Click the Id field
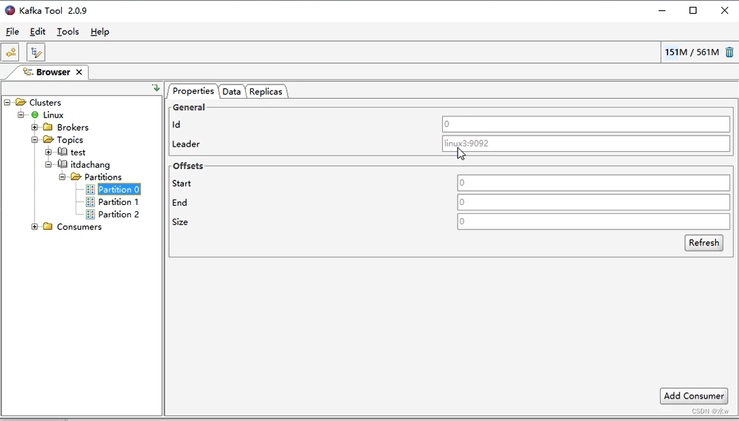The image size is (739, 421). (x=586, y=125)
